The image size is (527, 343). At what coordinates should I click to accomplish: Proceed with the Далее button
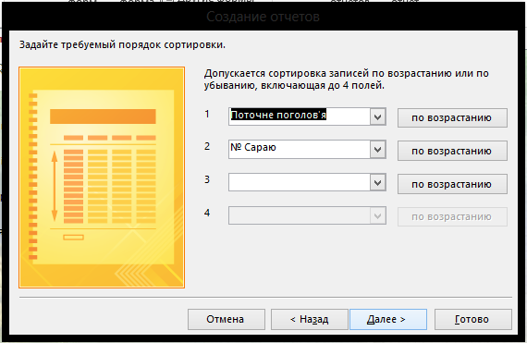tap(388, 319)
